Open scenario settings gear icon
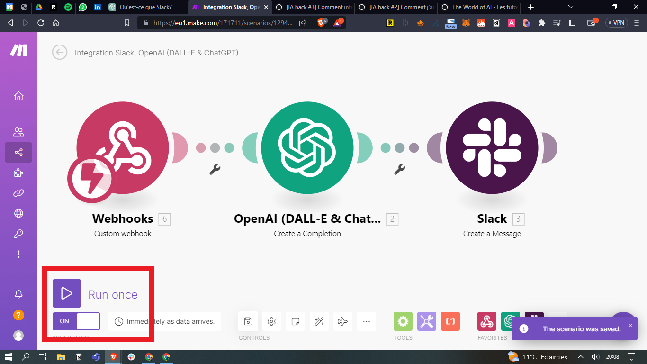This screenshot has height=364, width=647. tap(271, 321)
